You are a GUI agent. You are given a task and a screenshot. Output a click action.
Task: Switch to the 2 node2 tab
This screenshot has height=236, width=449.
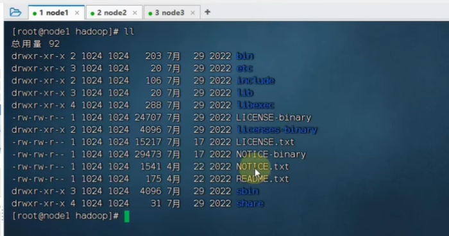click(114, 13)
